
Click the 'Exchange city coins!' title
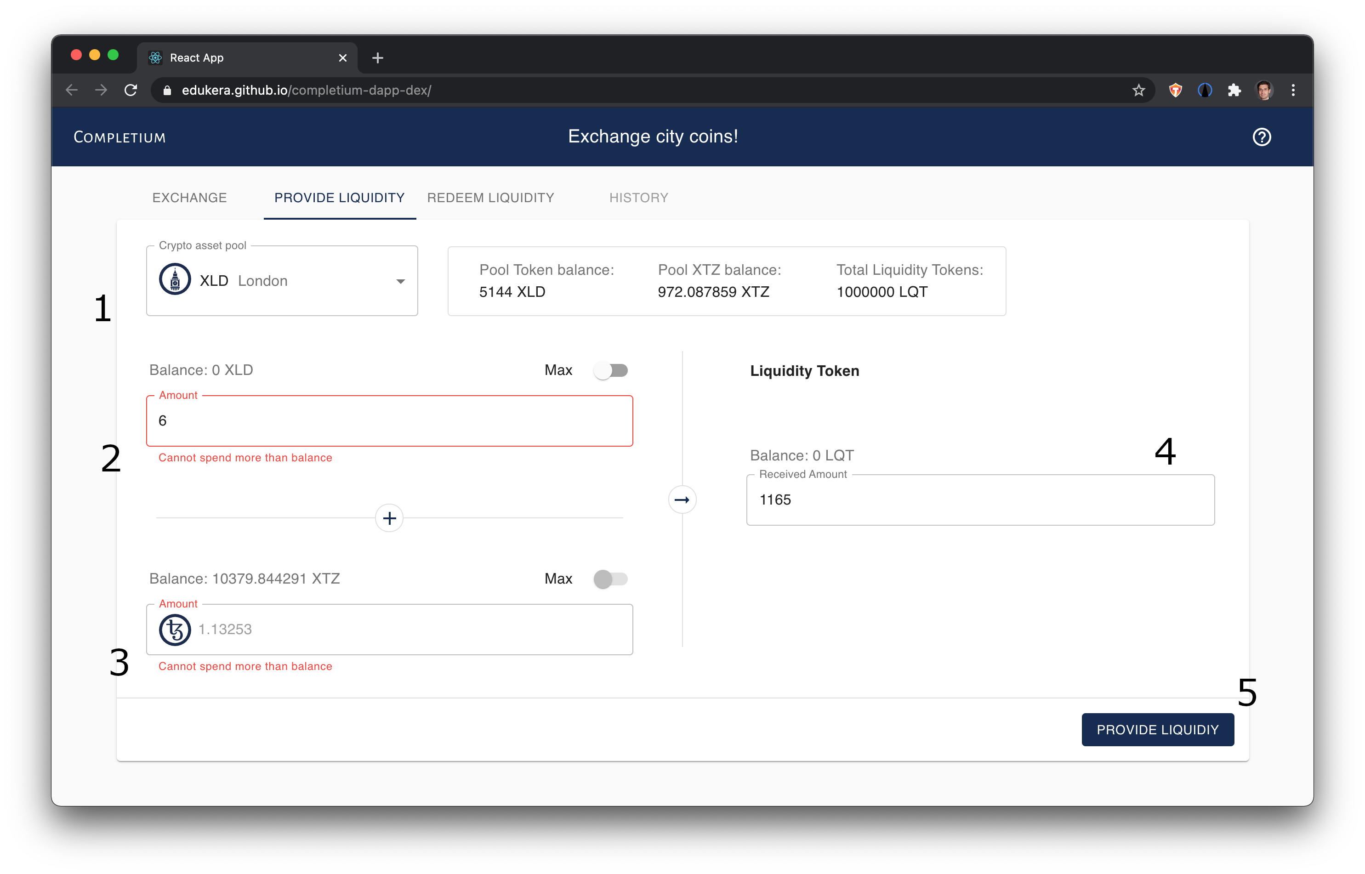pos(653,136)
